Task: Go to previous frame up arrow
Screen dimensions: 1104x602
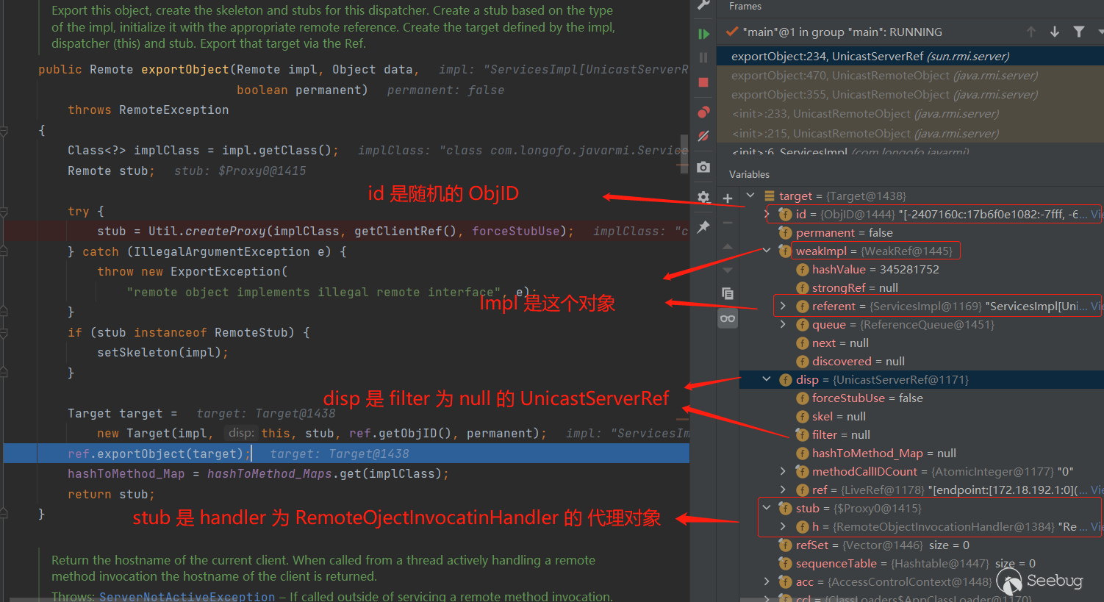Action: [1031, 32]
